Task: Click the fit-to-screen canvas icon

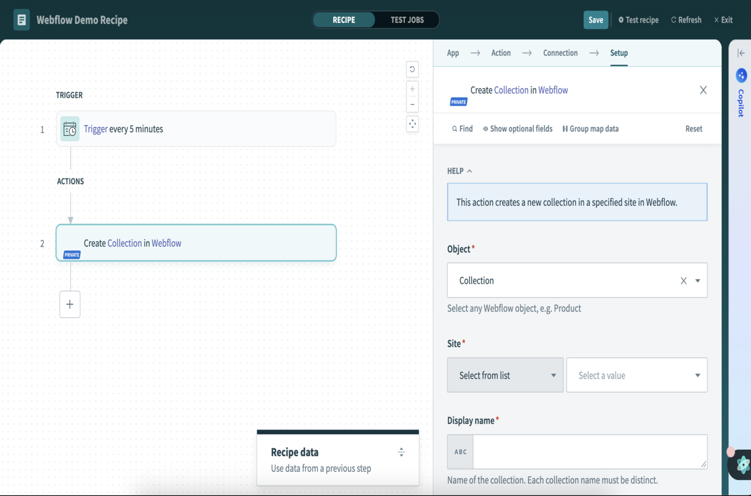Action: pyautogui.click(x=412, y=124)
